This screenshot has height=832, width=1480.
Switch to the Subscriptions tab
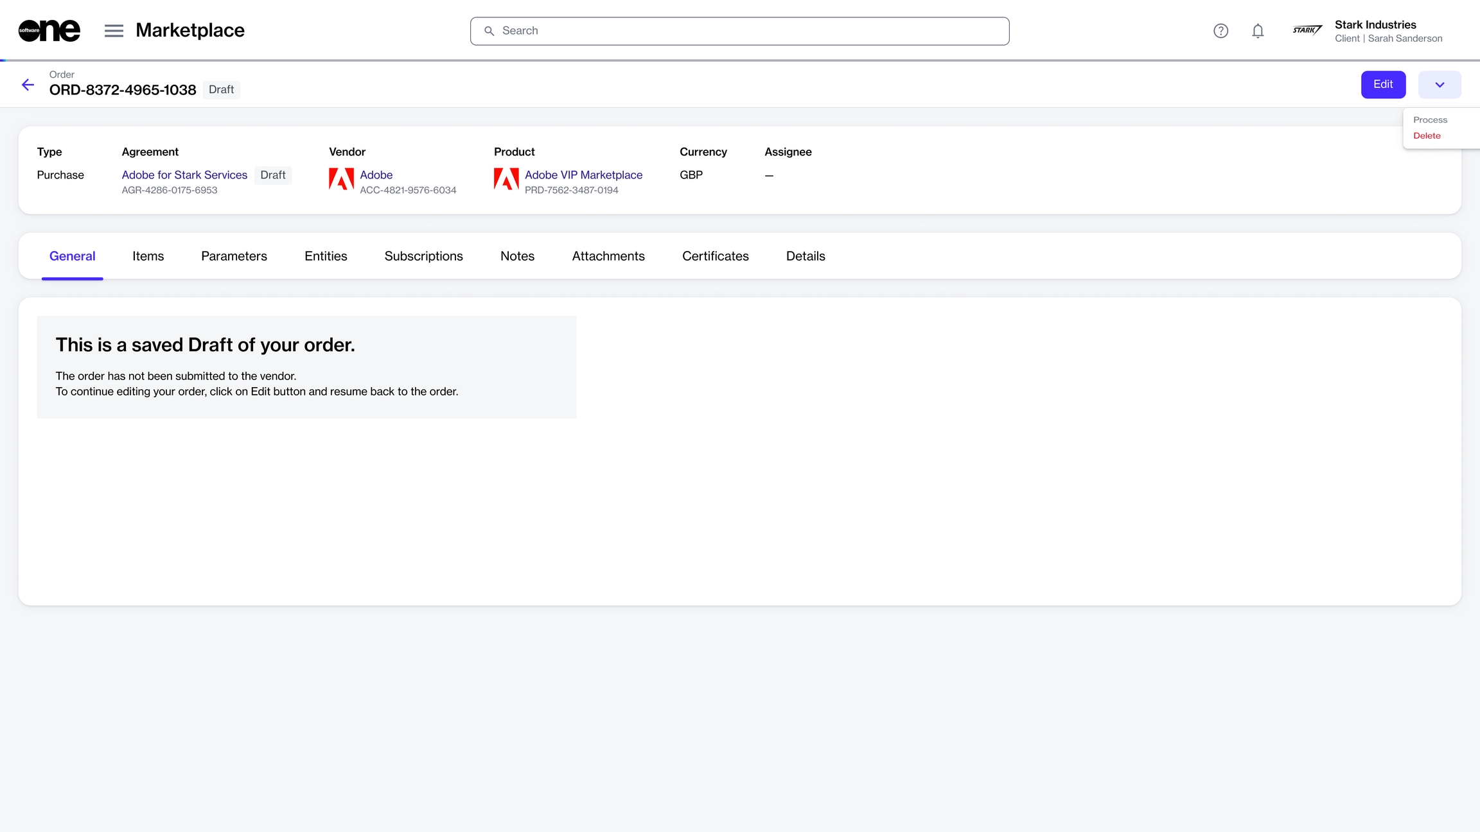pos(423,256)
